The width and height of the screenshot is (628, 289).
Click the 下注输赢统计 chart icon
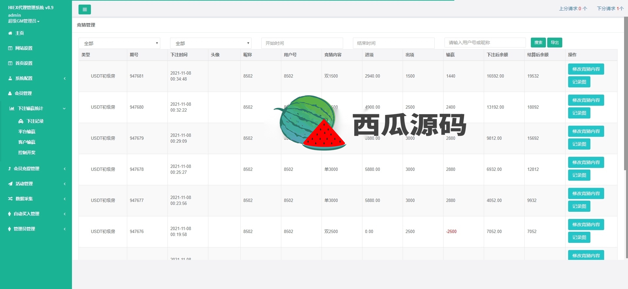click(12, 108)
